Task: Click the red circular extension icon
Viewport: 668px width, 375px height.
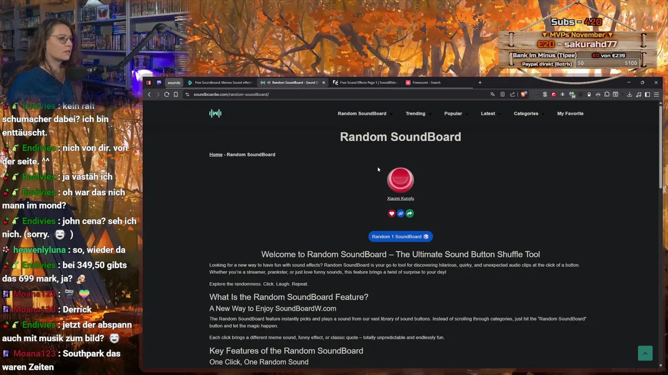Action: pyautogui.click(x=554, y=94)
